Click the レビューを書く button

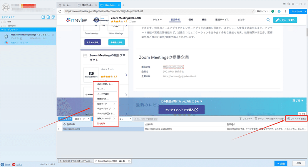[285, 20]
